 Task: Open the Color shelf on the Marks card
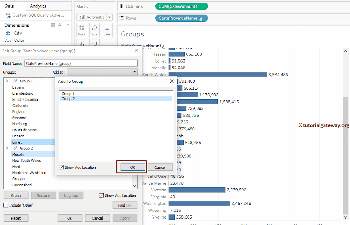click(x=82, y=30)
